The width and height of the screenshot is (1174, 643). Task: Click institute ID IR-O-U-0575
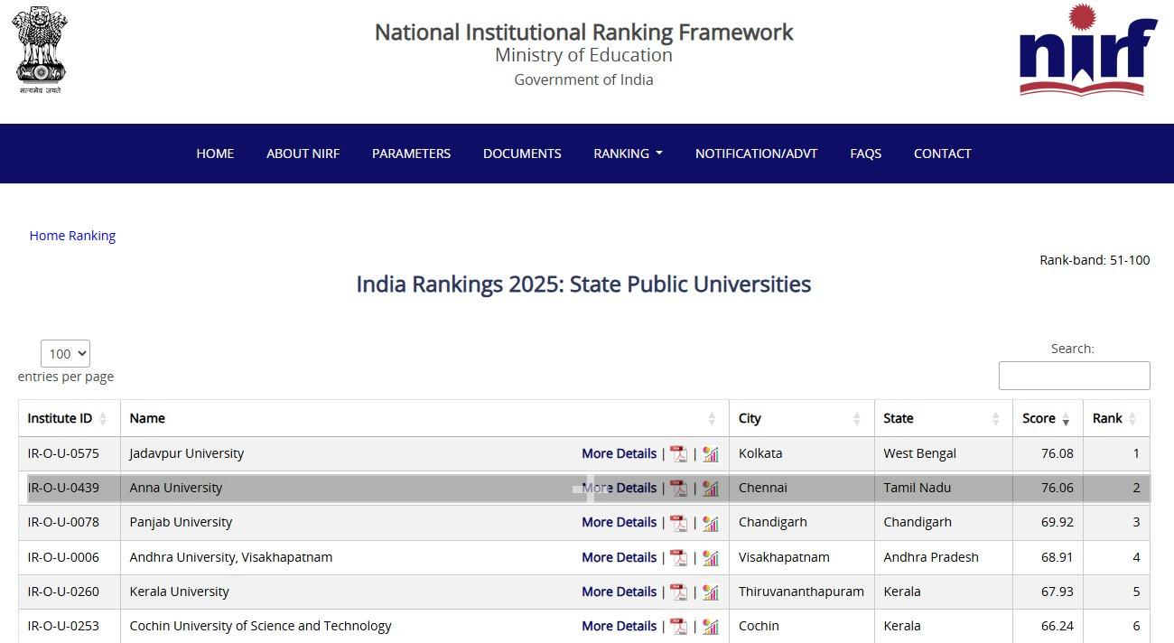tap(63, 453)
